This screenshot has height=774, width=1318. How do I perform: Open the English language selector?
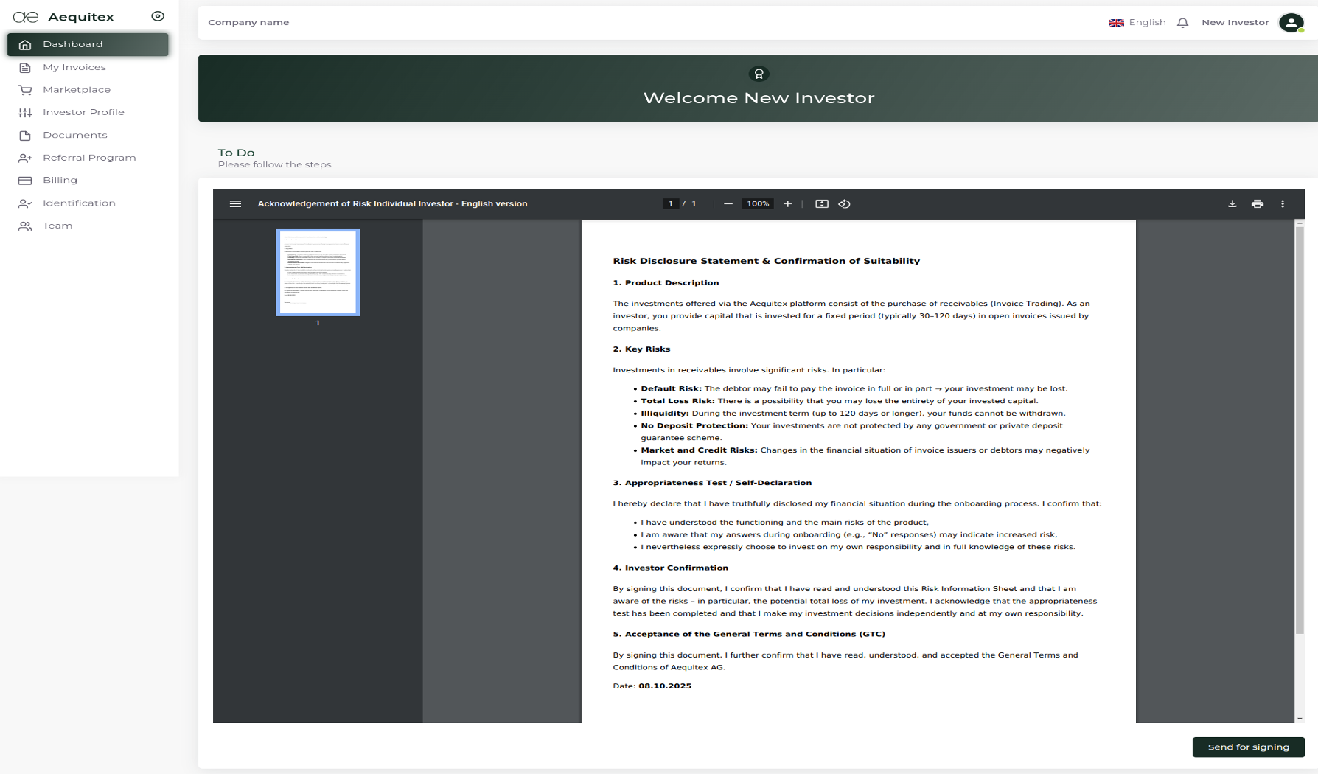click(1137, 23)
